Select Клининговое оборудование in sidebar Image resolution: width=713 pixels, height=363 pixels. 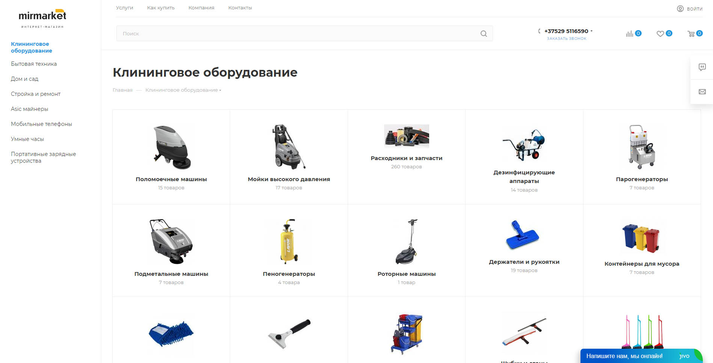[x=32, y=47]
